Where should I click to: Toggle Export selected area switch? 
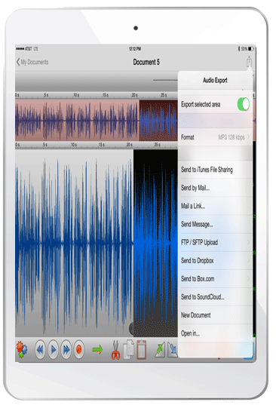click(244, 104)
